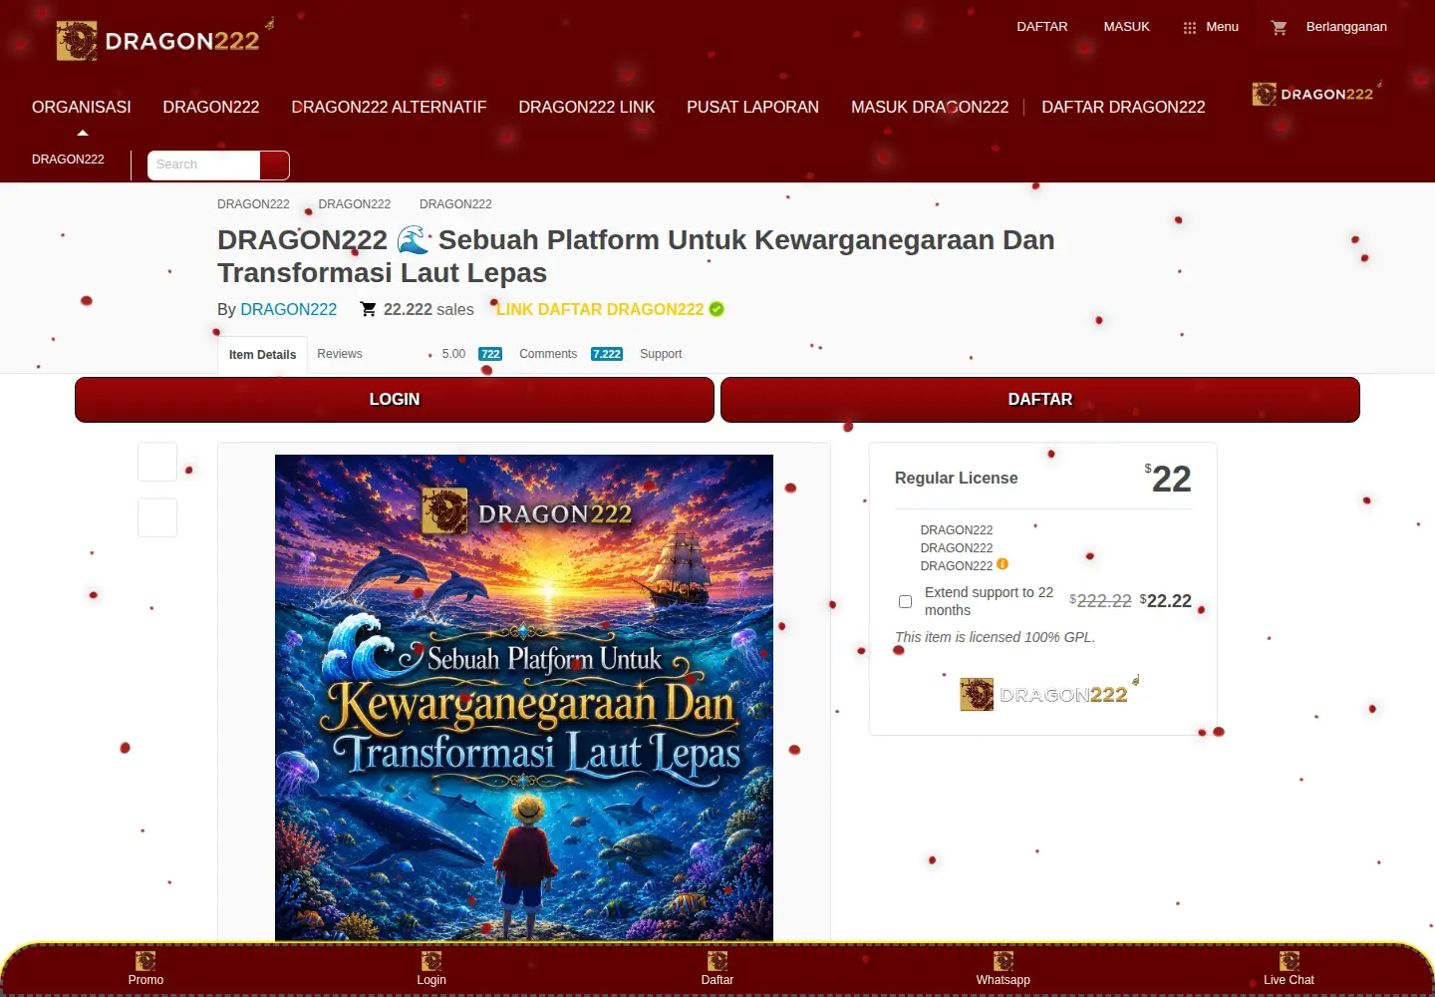Open the main product preview image
Image resolution: width=1435 pixels, height=997 pixels.
[524, 698]
